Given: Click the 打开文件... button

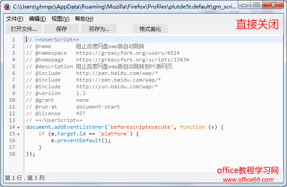Looking at the screenshot, I should tap(24, 29).
